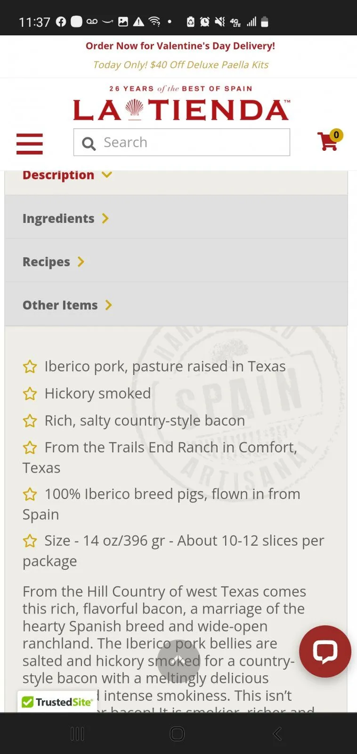Click the La Tienda logo
Viewport: 357px width, 754px height.
click(x=181, y=109)
